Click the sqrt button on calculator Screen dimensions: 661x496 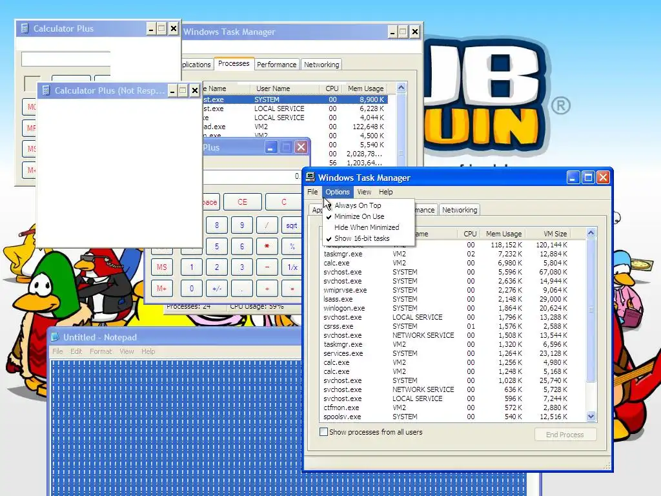[x=292, y=225]
